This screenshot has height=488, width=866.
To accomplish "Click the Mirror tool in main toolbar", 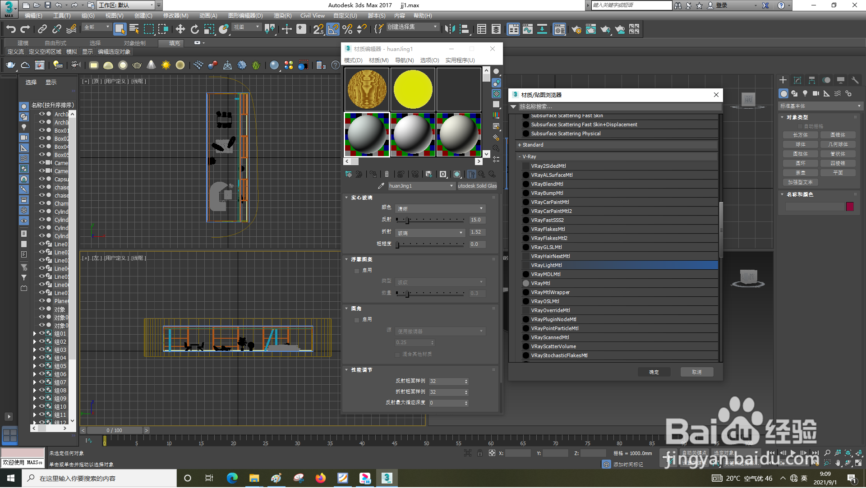I will (x=450, y=29).
